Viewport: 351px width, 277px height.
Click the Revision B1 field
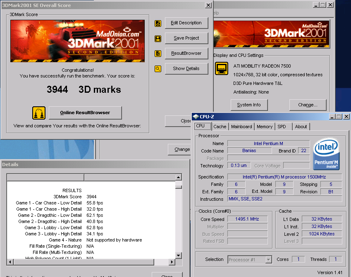[x=331, y=192]
